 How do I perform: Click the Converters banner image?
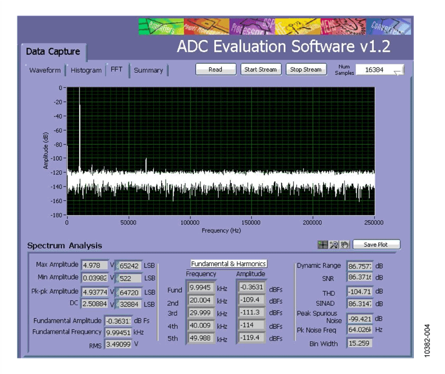click(388, 27)
